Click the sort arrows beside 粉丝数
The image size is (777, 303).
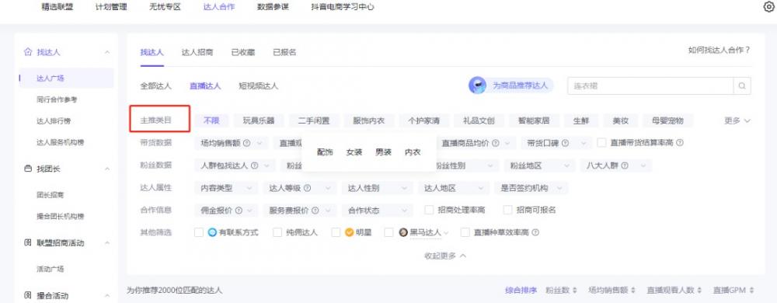(x=574, y=290)
